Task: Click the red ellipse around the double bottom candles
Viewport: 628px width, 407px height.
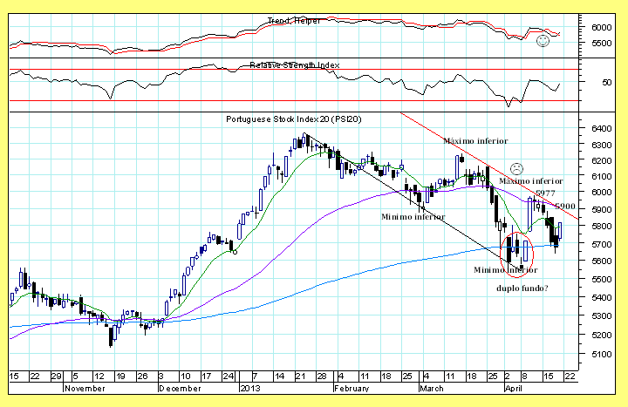Action: pyautogui.click(x=516, y=254)
